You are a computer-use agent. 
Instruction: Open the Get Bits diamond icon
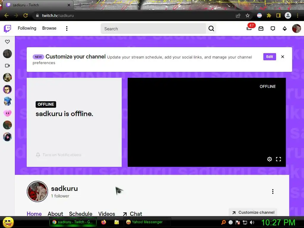285,29
